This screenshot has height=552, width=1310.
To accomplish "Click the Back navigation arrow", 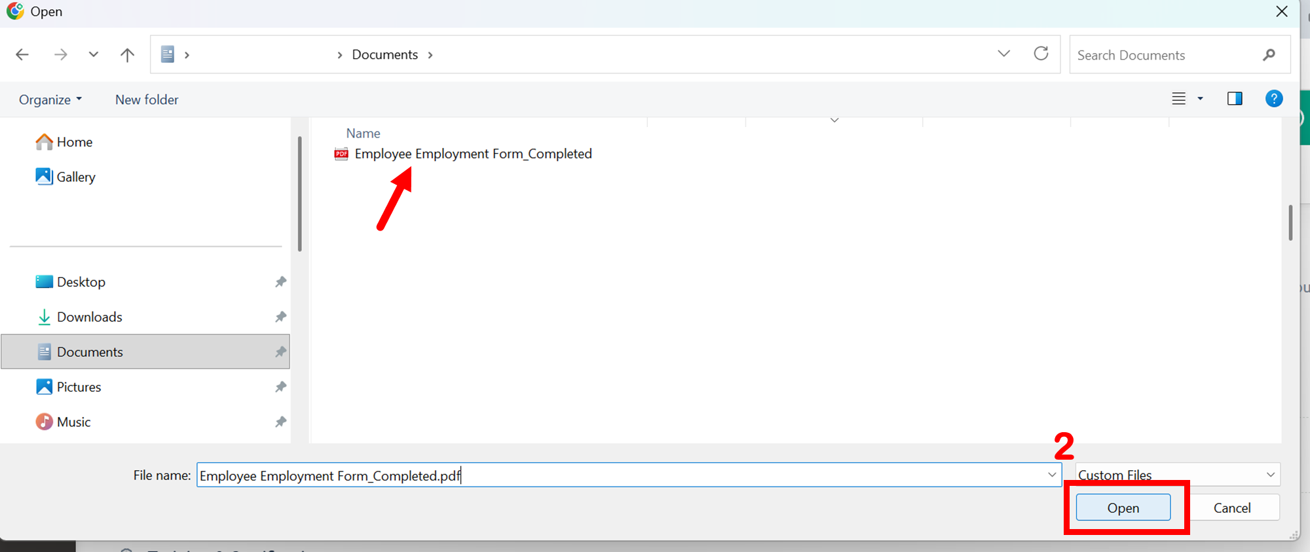I will 22,54.
